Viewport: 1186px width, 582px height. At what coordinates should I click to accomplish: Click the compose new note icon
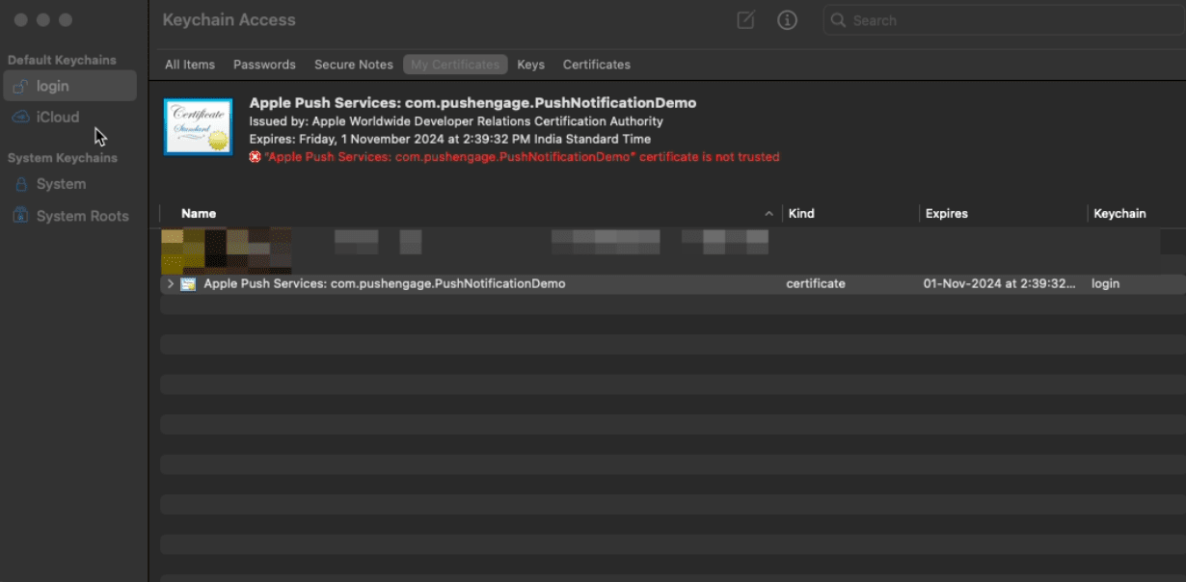(x=745, y=20)
